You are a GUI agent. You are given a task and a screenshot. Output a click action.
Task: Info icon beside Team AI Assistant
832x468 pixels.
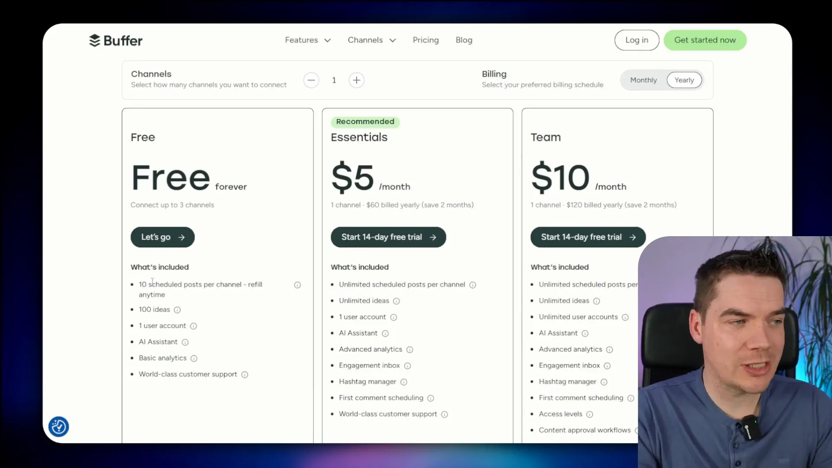[x=585, y=333]
